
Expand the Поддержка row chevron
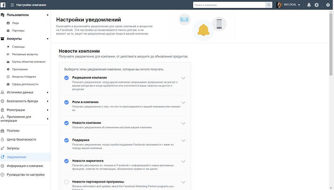pyautogui.click(x=183, y=141)
